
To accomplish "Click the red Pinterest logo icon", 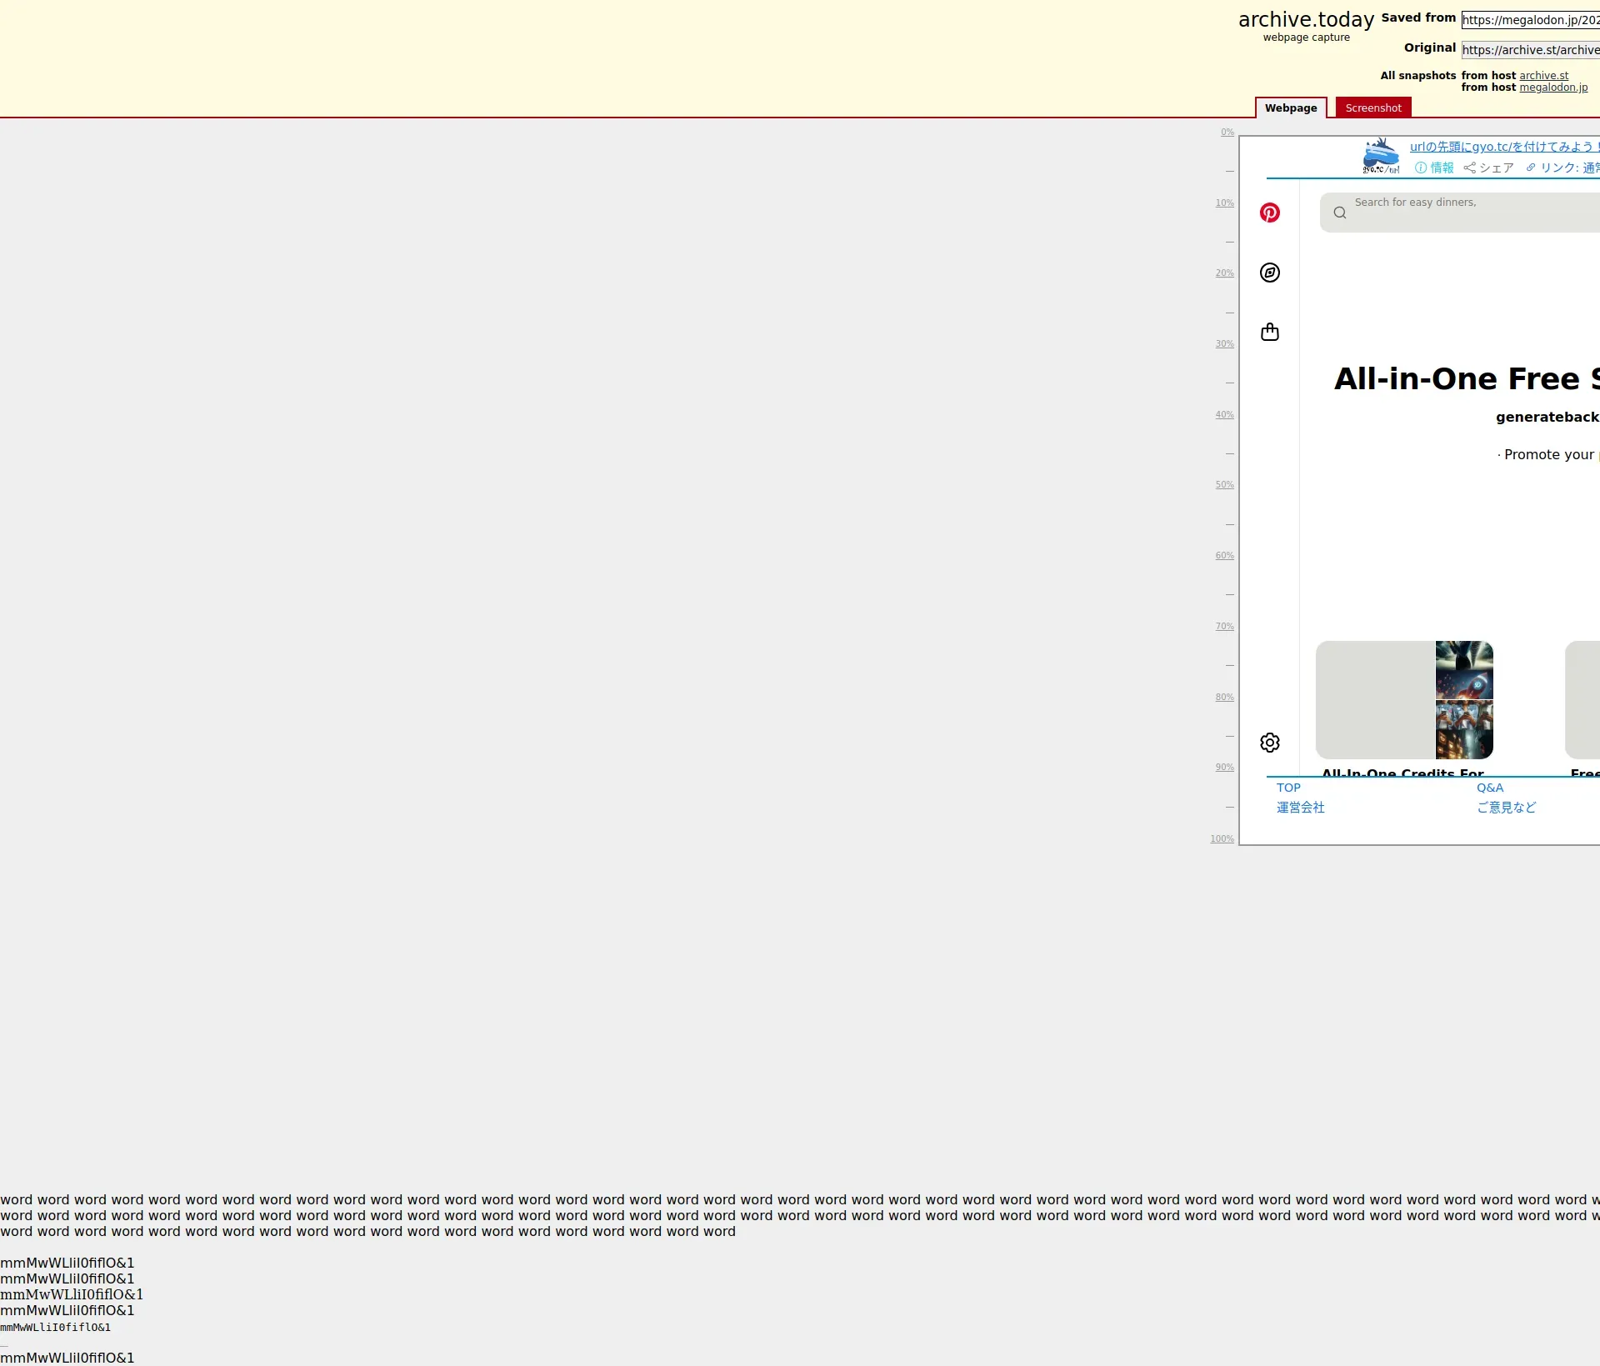I will tap(1269, 213).
